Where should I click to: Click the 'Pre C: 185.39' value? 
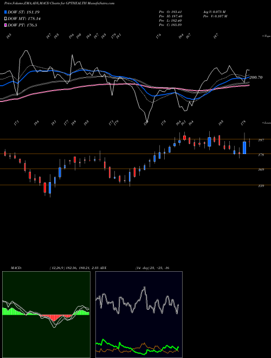point(170,24)
